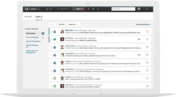Open the MARK AS... dropdown
The height and width of the screenshot is (97, 176).
(x=74, y=24)
